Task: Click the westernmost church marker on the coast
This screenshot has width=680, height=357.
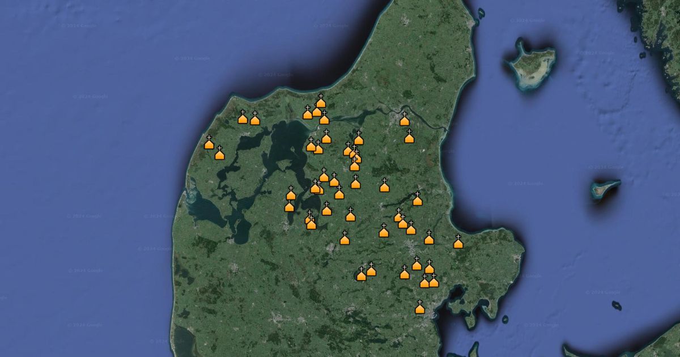Action: tap(209, 142)
